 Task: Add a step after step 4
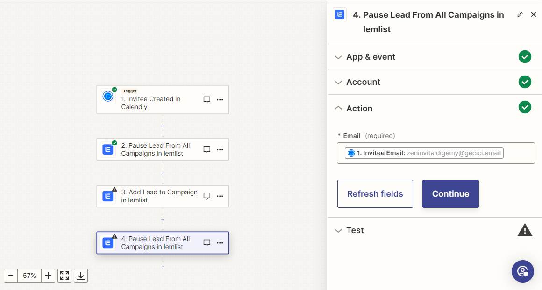163,266
